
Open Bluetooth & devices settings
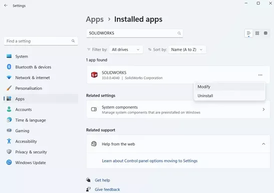click(41, 67)
